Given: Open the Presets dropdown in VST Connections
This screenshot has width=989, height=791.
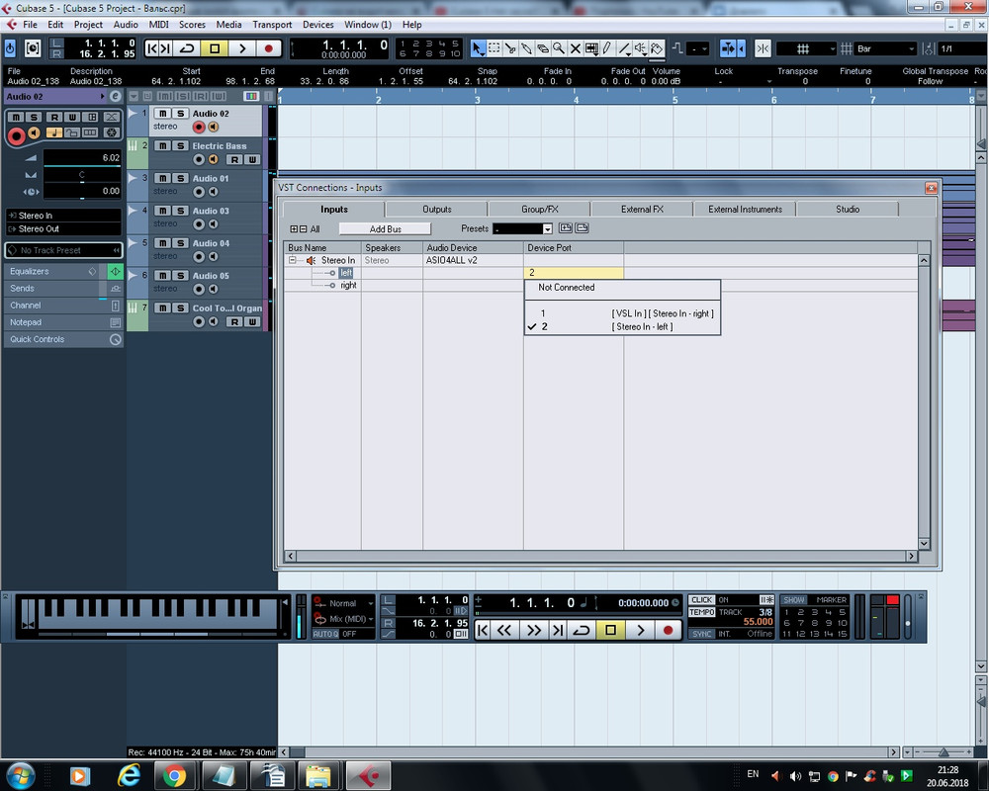Looking at the screenshot, I should pos(548,229).
